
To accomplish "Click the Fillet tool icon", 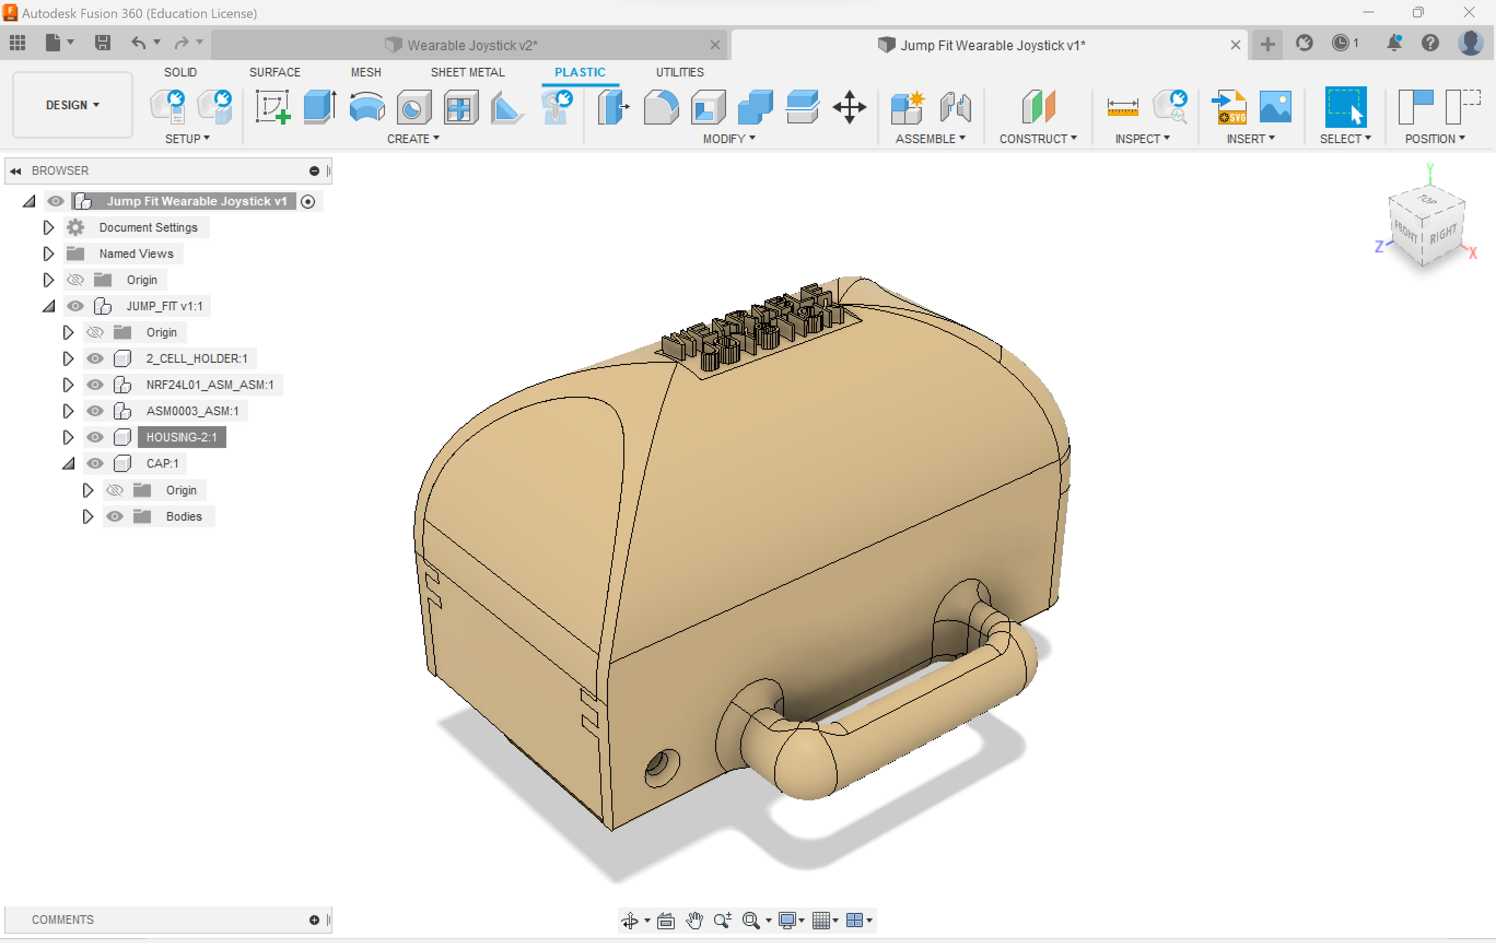I will point(661,107).
